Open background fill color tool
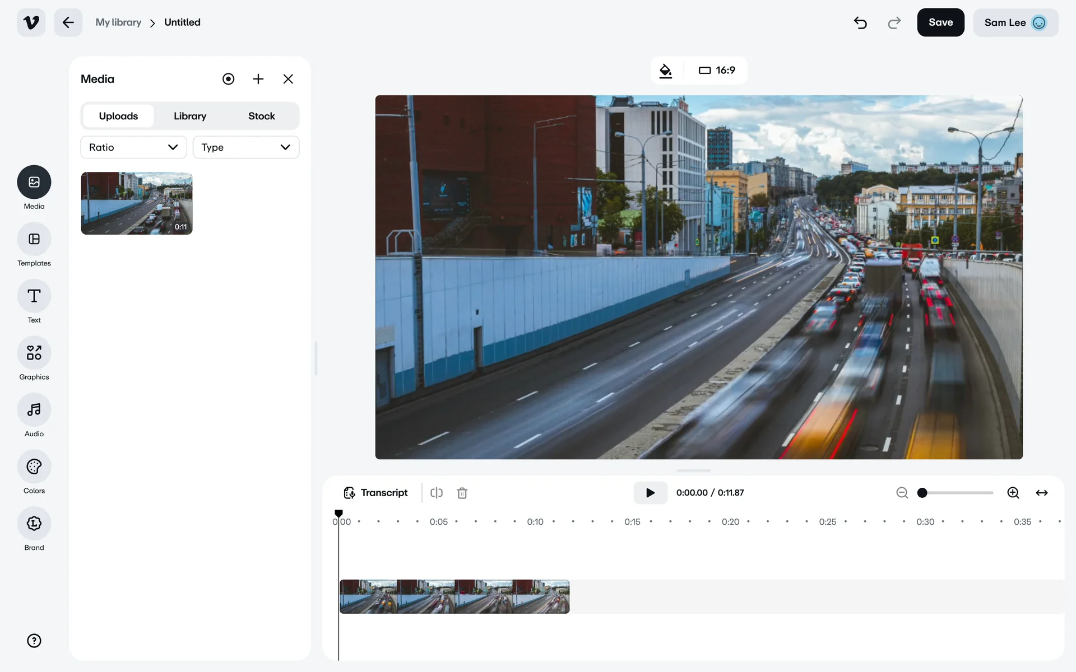 665,71
